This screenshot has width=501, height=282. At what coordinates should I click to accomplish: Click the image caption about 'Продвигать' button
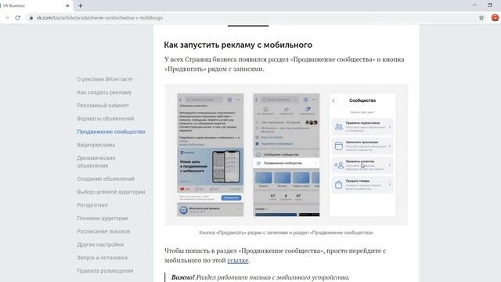pyautogui.click(x=287, y=233)
